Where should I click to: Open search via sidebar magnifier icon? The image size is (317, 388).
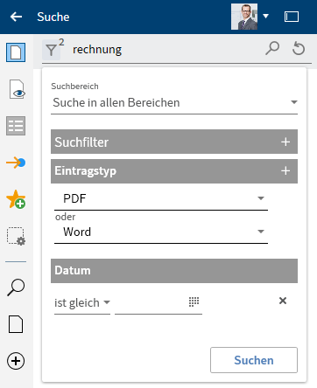tap(16, 288)
